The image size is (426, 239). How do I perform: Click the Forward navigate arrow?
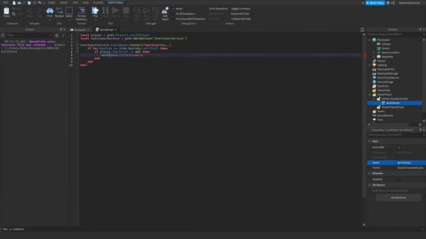pos(39,11)
